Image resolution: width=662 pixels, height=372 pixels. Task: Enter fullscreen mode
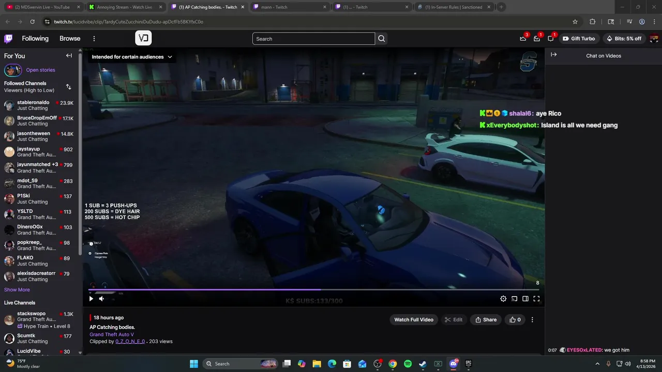coord(536,299)
